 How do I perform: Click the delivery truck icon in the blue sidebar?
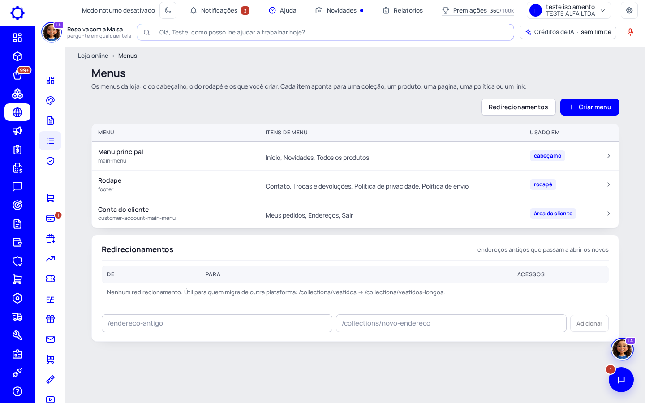pyautogui.click(x=17, y=317)
